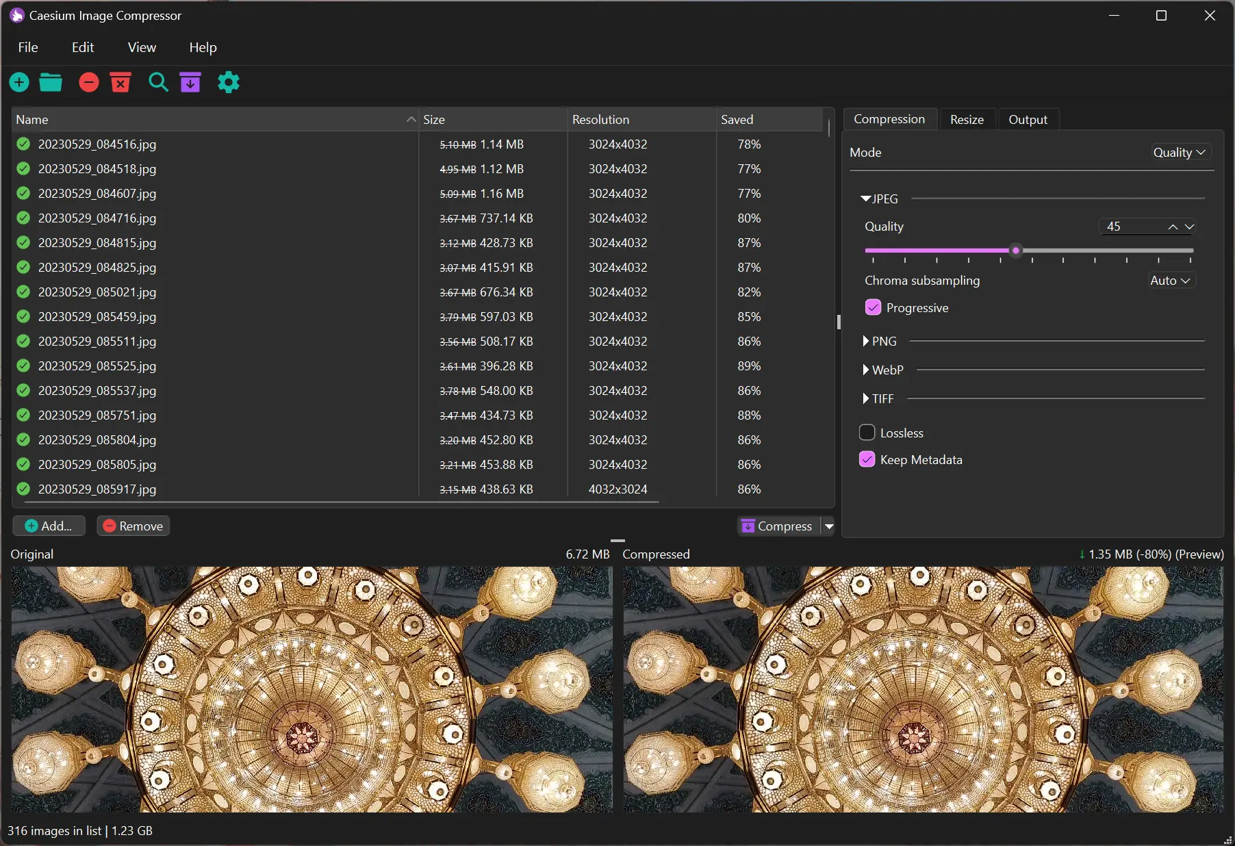Open the Mode dropdown set to Quality
This screenshot has height=846, width=1235.
pyautogui.click(x=1179, y=152)
